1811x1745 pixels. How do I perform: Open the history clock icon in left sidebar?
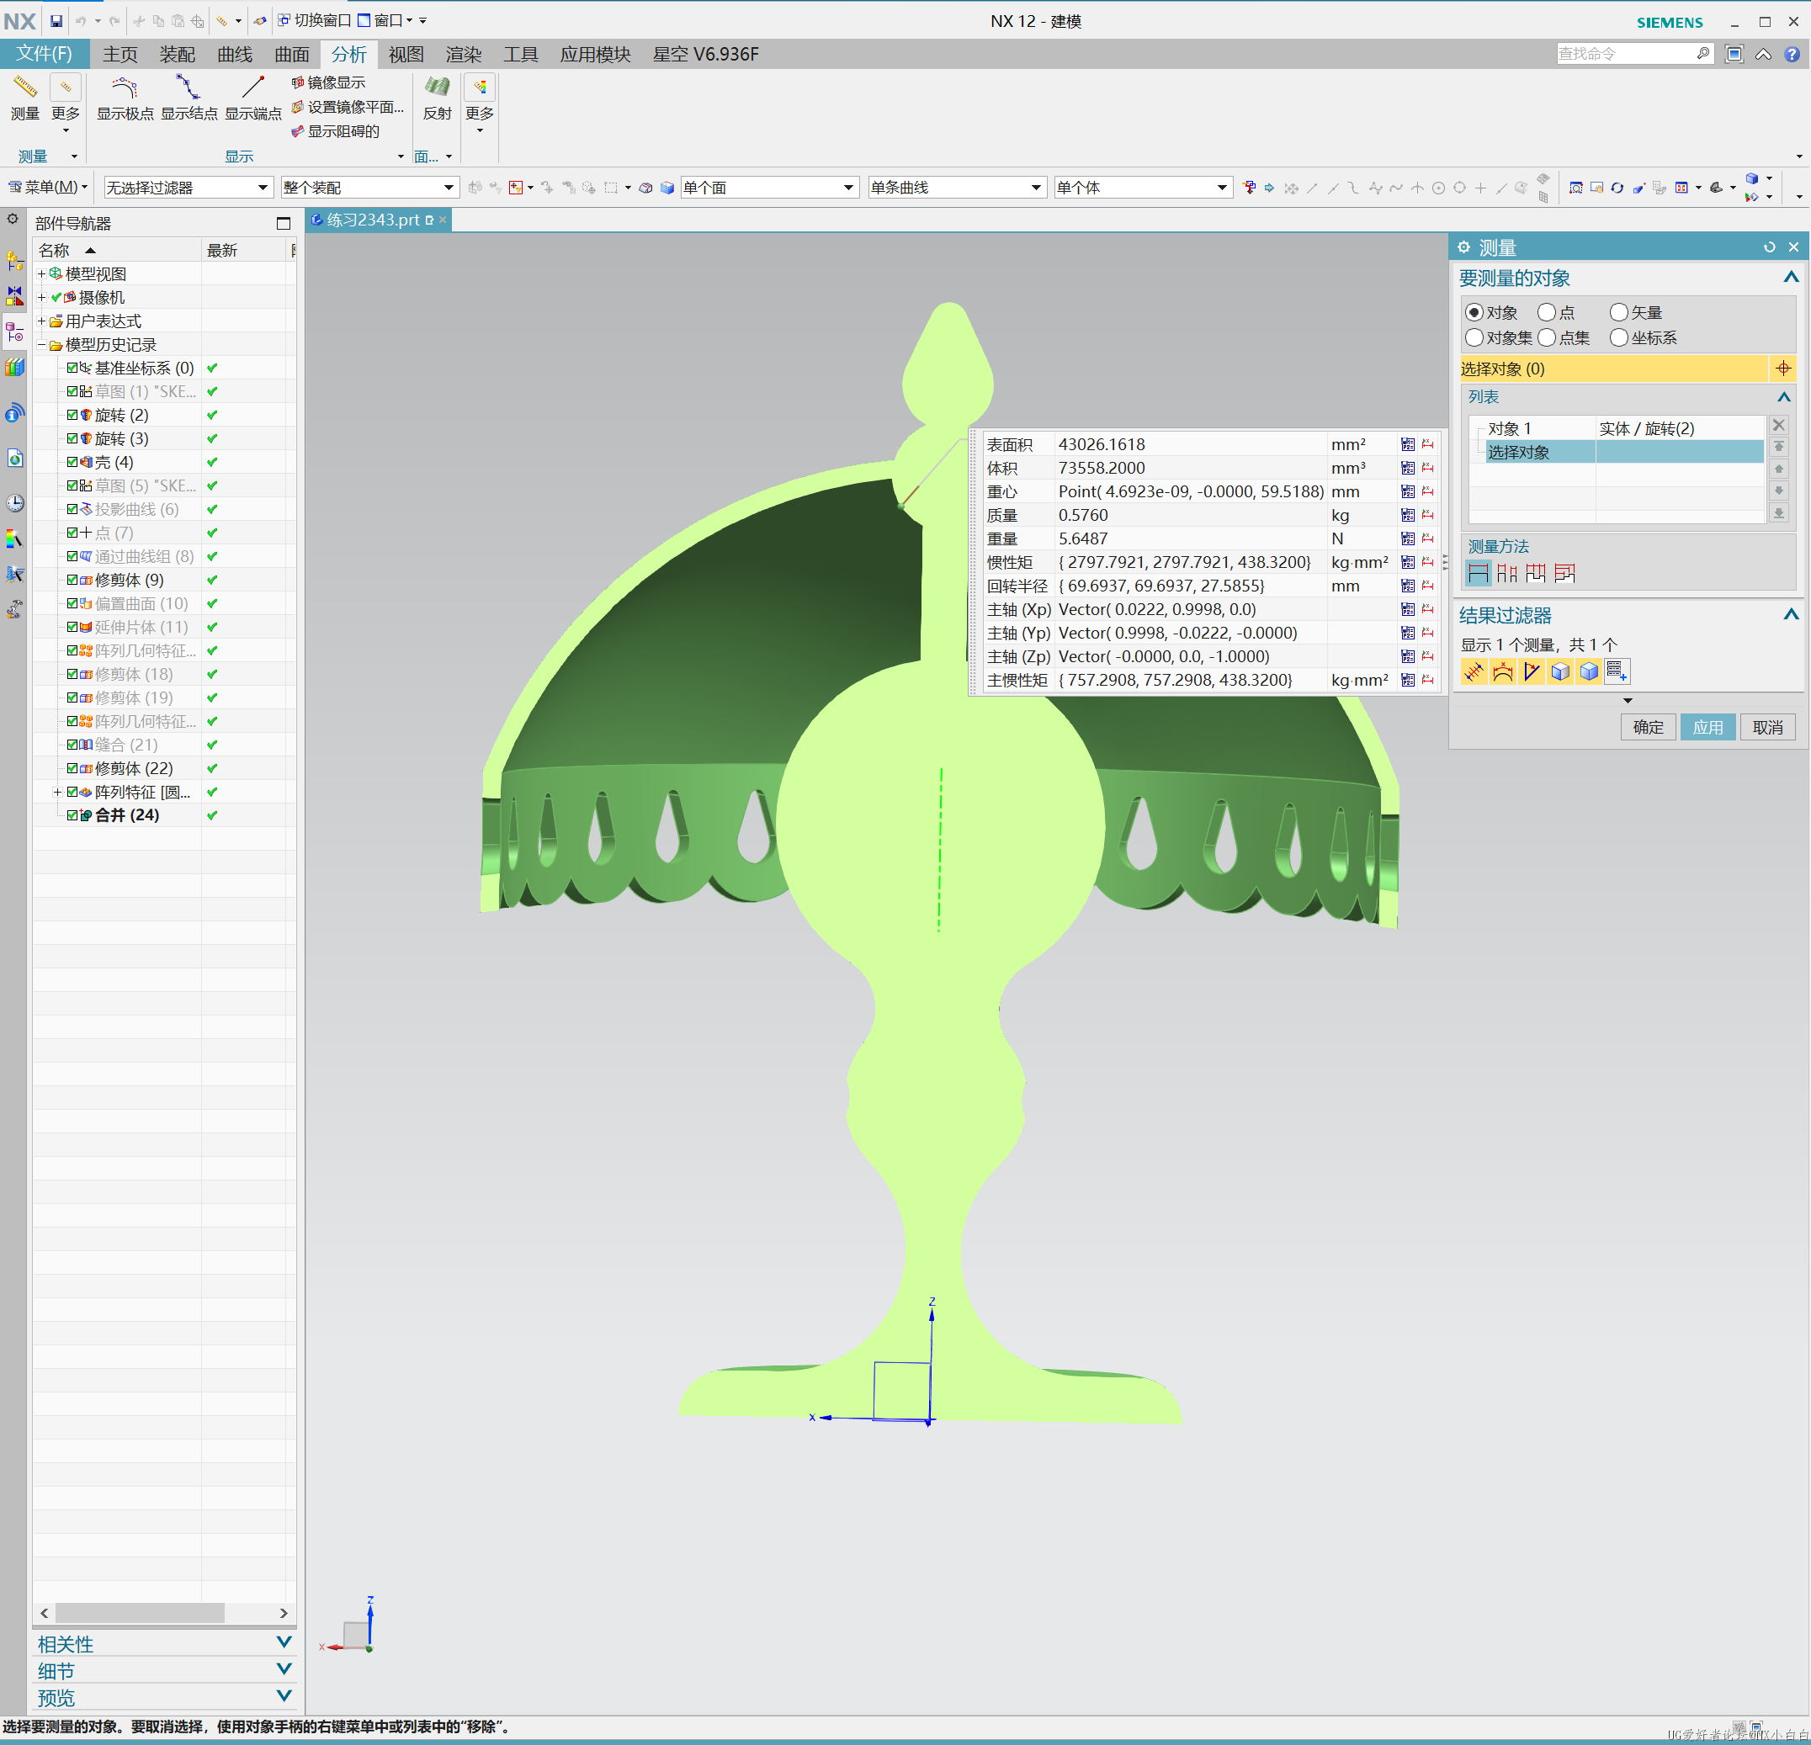tap(15, 503)
